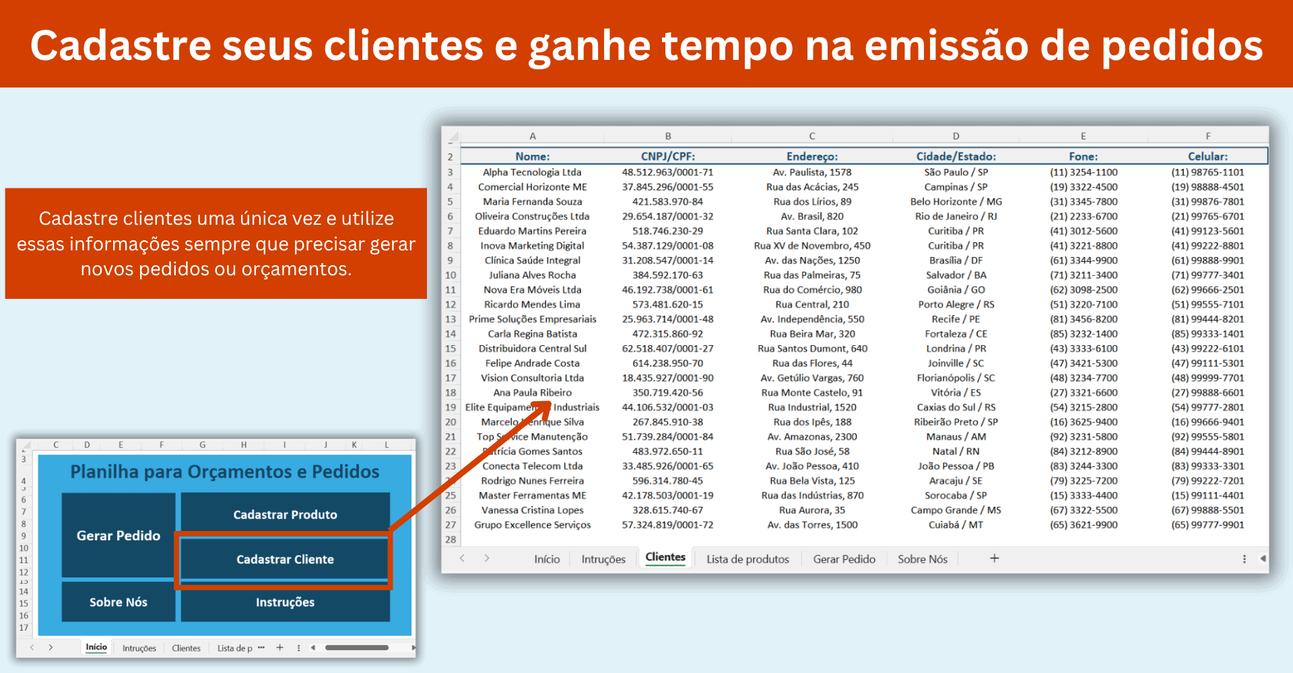Click scroll-left arrow in small menu spreadsheet
Screen dimensions: 1293x673
click(x=312, y=647)
